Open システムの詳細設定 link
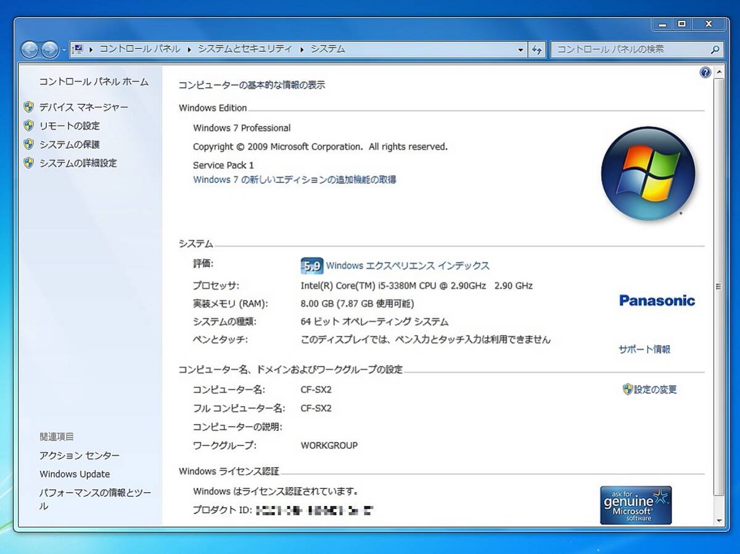Screen dimensions: 740x554 pos(78,163)
